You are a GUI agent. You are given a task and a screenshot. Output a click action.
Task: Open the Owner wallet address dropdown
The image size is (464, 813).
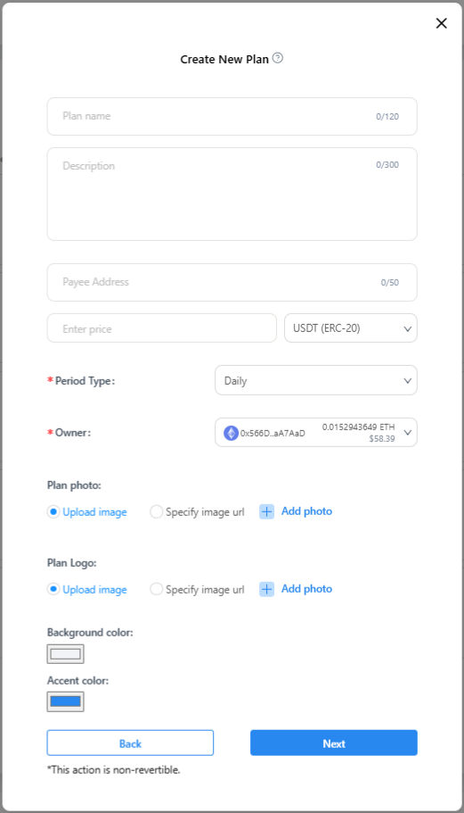(x=316, y=433)
